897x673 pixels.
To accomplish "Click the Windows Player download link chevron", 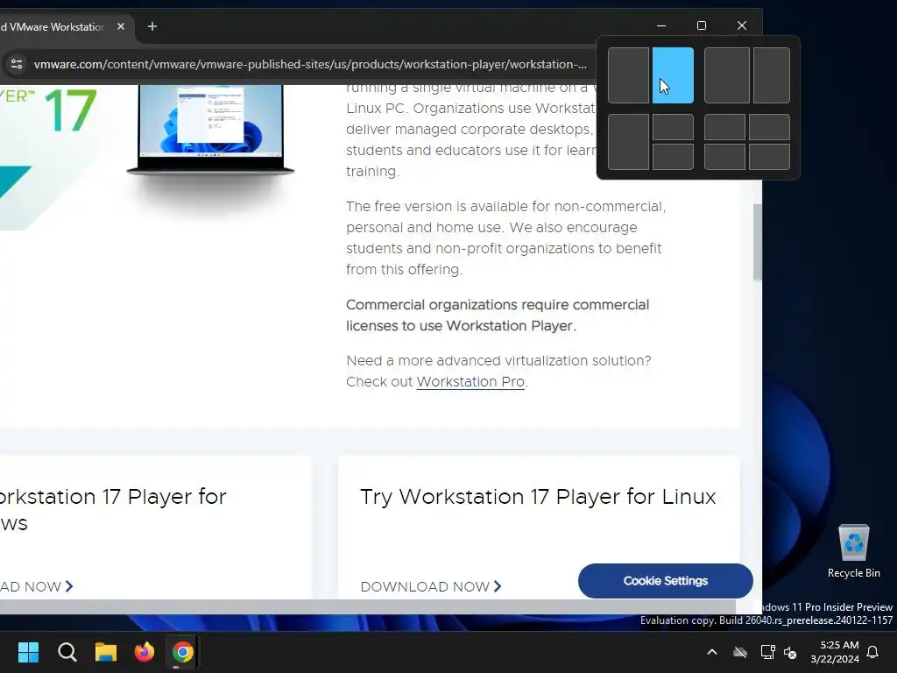I will click(69, 586).
